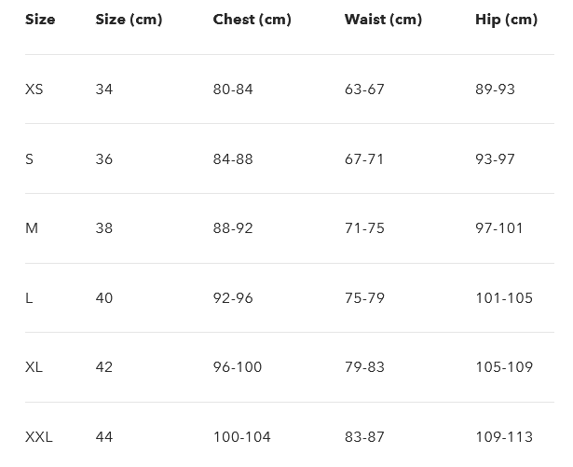Select the XL size row label
Screen dimensions: 573x467
(34, 367)
